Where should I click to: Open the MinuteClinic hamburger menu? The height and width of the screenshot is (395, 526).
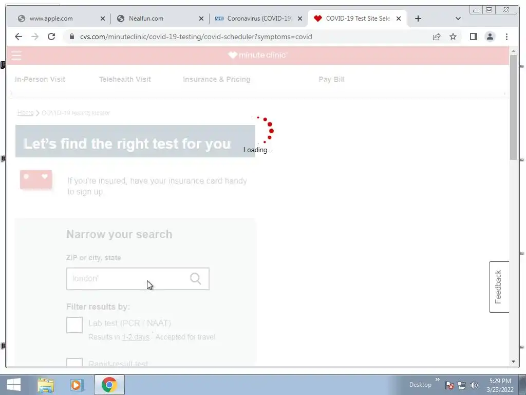(x=16, y=56)
